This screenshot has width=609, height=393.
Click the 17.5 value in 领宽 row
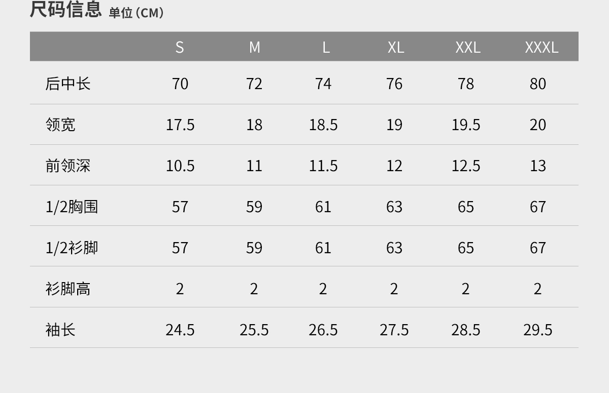tap(180, 125)
